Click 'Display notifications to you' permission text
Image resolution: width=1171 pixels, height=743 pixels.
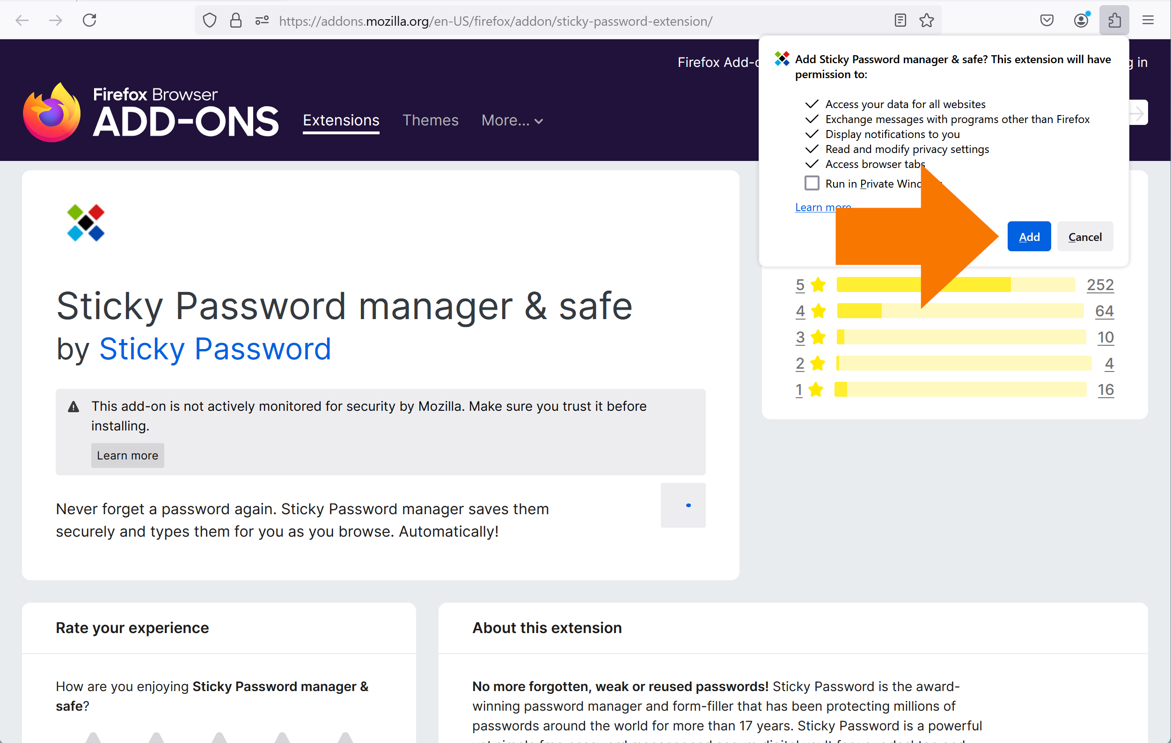point(893,134)
